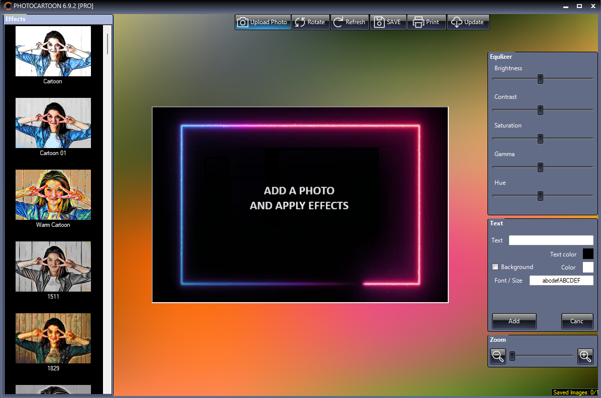
Task: Click the Zoom slider handle
Action: point(512,356)
